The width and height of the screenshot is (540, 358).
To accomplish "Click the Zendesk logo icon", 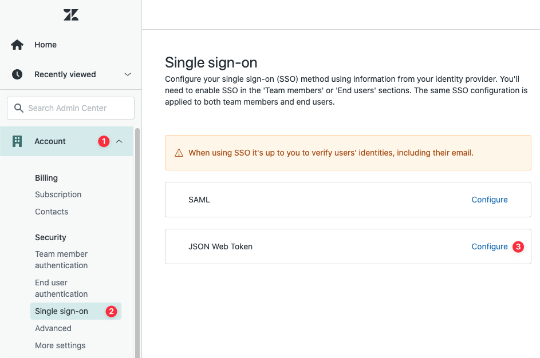I will (x=71, y=15).
